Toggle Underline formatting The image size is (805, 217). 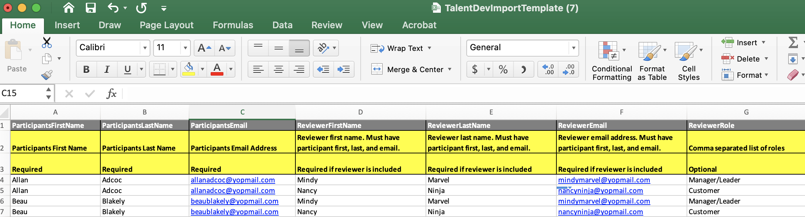[x=128, y=69]
